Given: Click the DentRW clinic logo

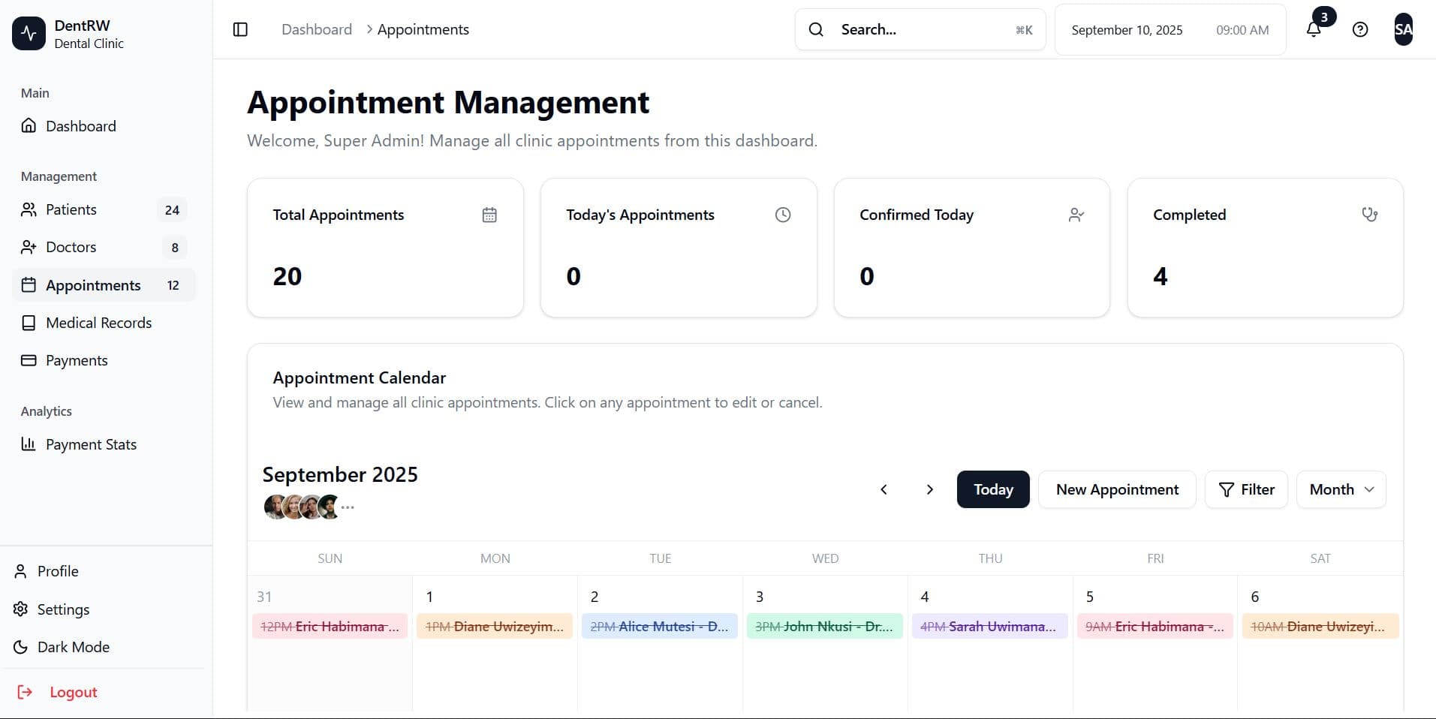Looking at the screenshot, I should point(29,33).
